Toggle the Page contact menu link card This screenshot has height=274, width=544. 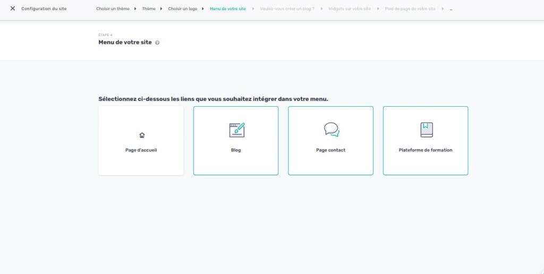click(330, 141)
